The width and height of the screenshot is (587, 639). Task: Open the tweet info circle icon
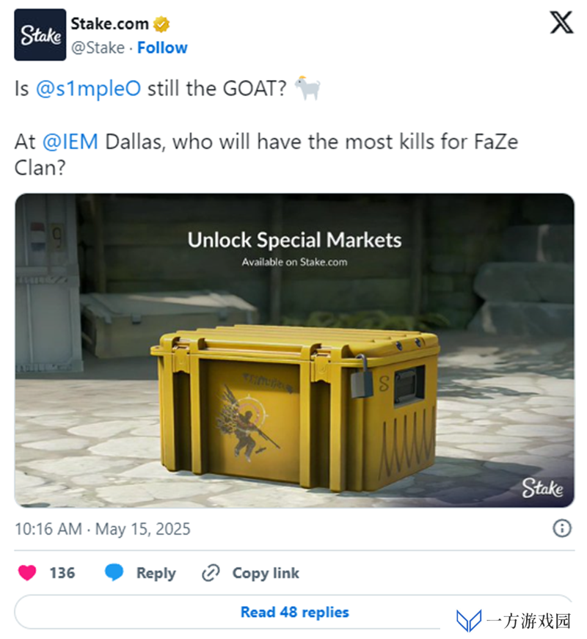tap(562, 528)
